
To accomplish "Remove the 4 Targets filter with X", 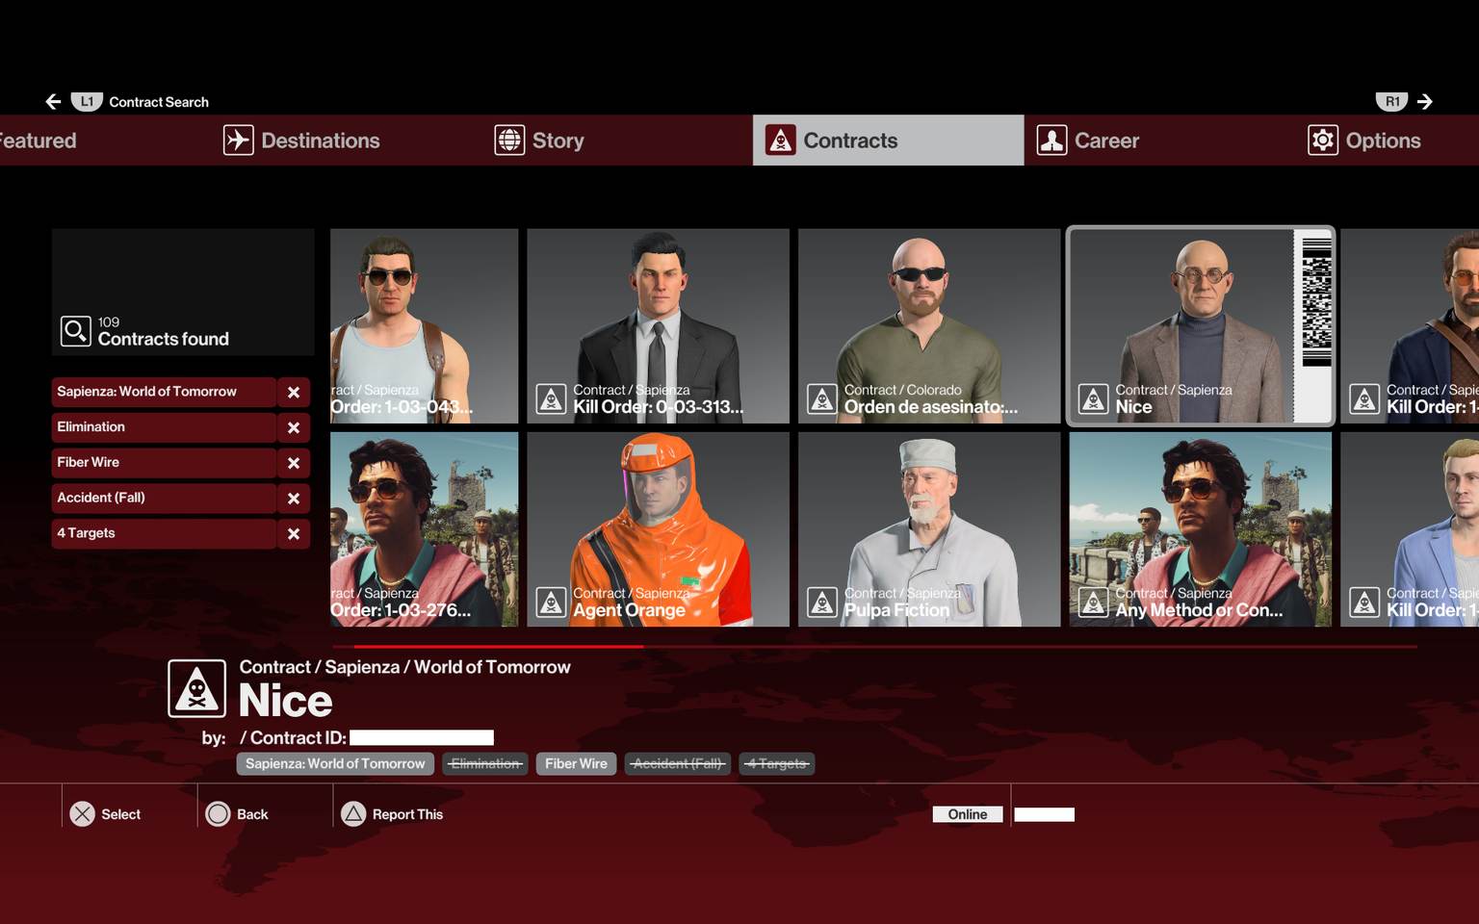I will click(x=294, y=534).
